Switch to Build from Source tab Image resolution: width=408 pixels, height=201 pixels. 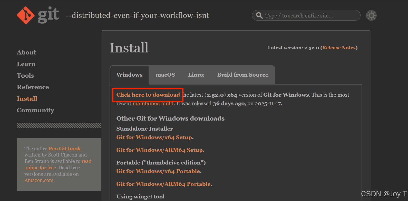pos(243,75)
